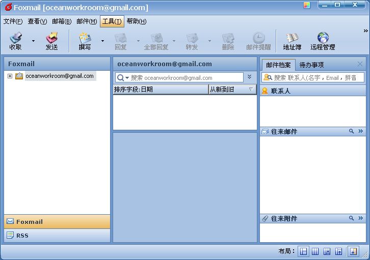This screenshot has height=260, width=370.
Task: Open the 全部回复 dropdown arrow
Action: click(x=174, y=41)
